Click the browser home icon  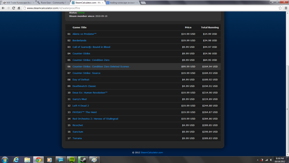pyautogui.click(x=19, y=8)
